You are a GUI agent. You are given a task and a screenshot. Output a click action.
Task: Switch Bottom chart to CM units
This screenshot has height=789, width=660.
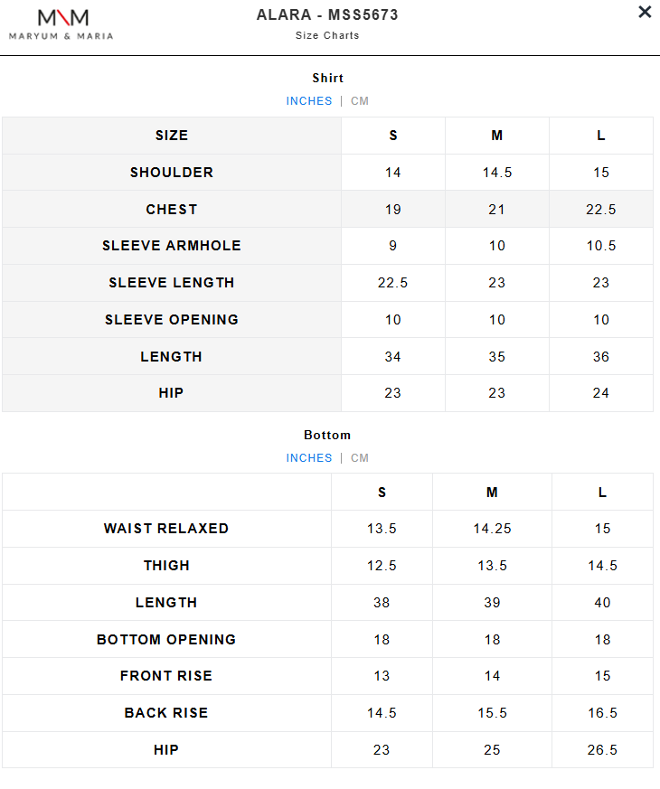point(360,458)
